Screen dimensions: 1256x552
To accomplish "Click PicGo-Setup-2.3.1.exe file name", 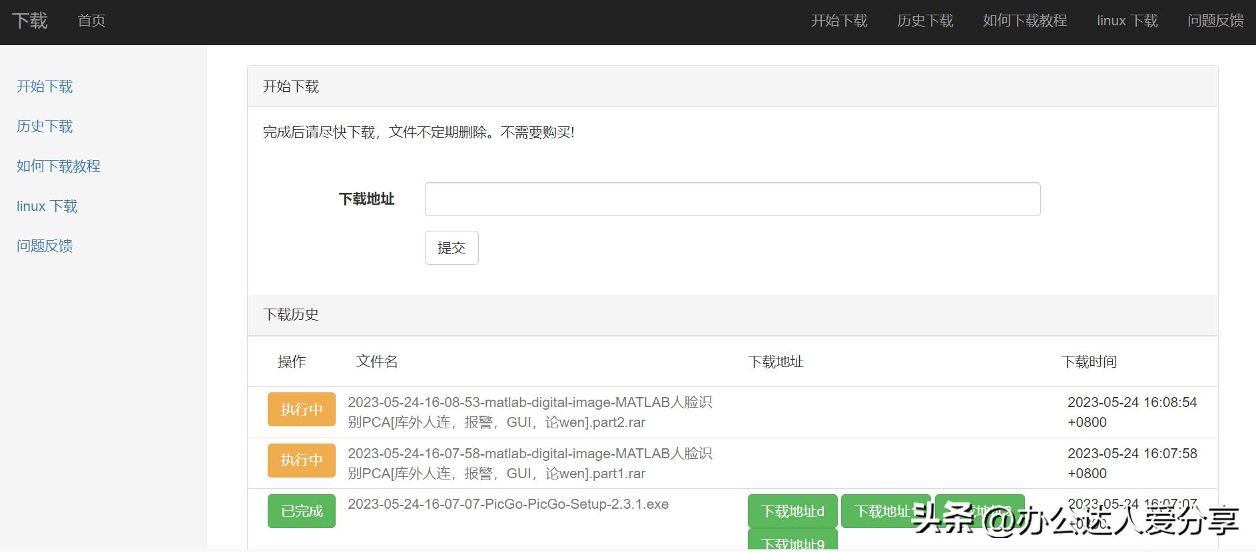I will (508, 504).
